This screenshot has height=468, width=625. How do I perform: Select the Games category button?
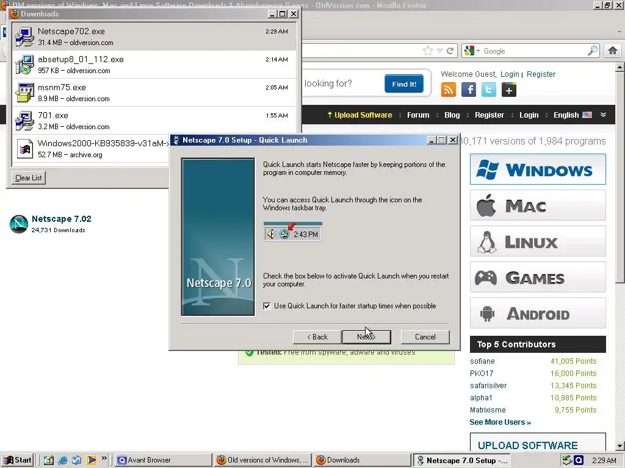point(538,277)
